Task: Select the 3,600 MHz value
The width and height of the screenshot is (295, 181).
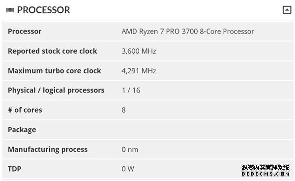Action: point(139,51)
